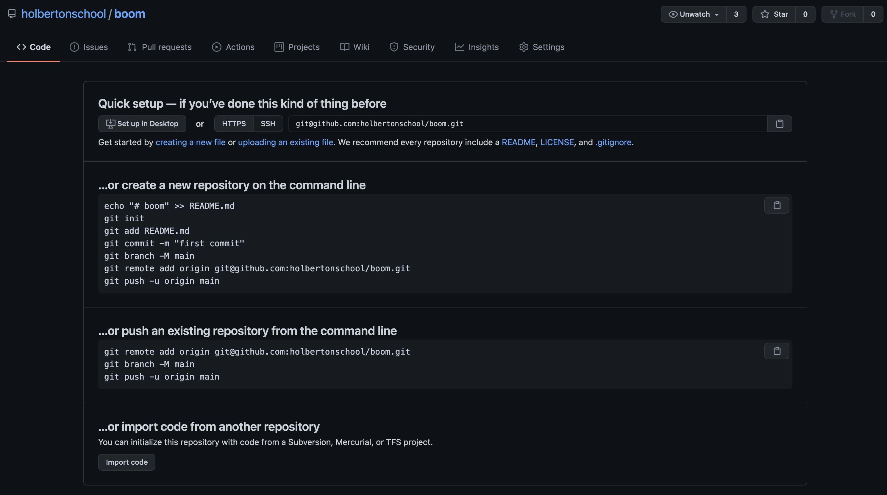Open the Insights graph tab

pyautogui.click(x=477, y=47)
